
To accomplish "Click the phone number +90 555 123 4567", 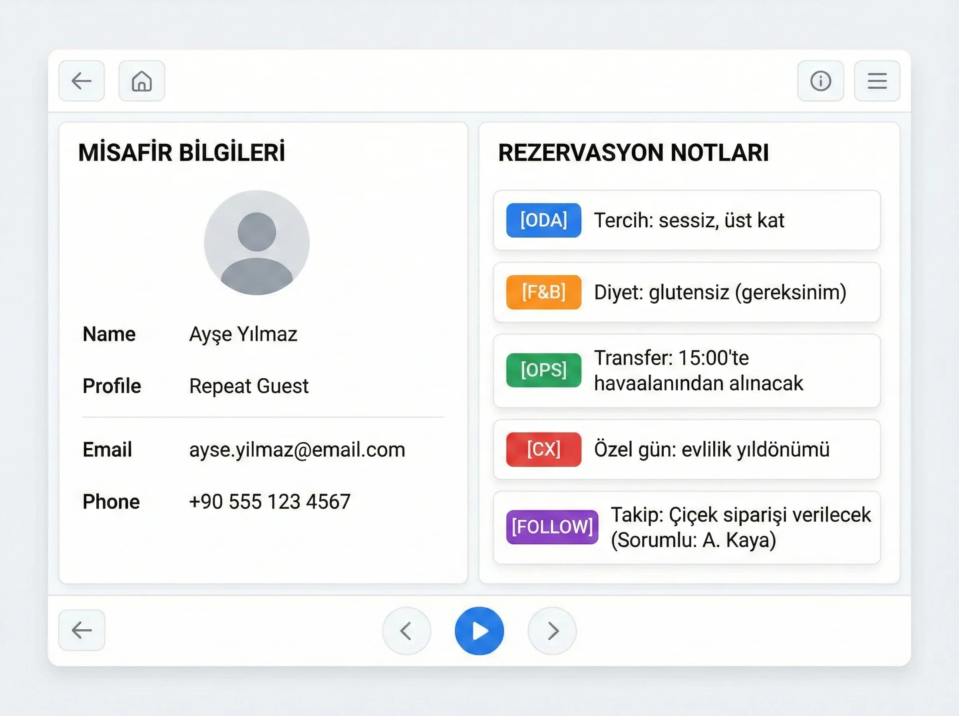I will pos(270,501).
